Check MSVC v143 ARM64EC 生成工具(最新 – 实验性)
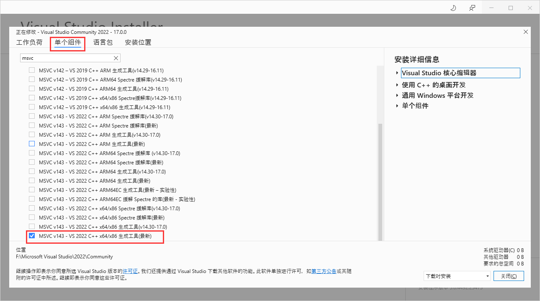540x301 pixels. tap(32, 190)
